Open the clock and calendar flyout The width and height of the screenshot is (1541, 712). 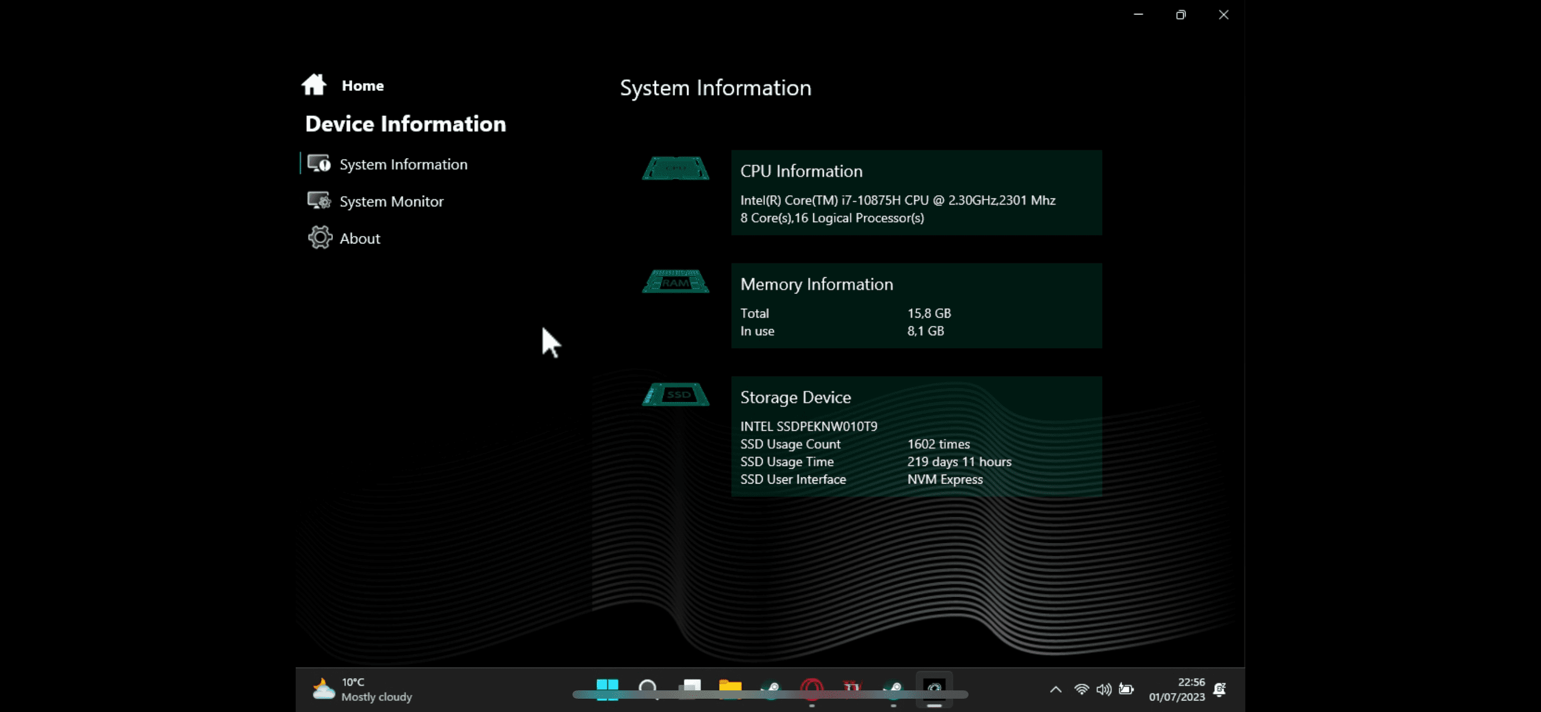tap(1177, 689)
